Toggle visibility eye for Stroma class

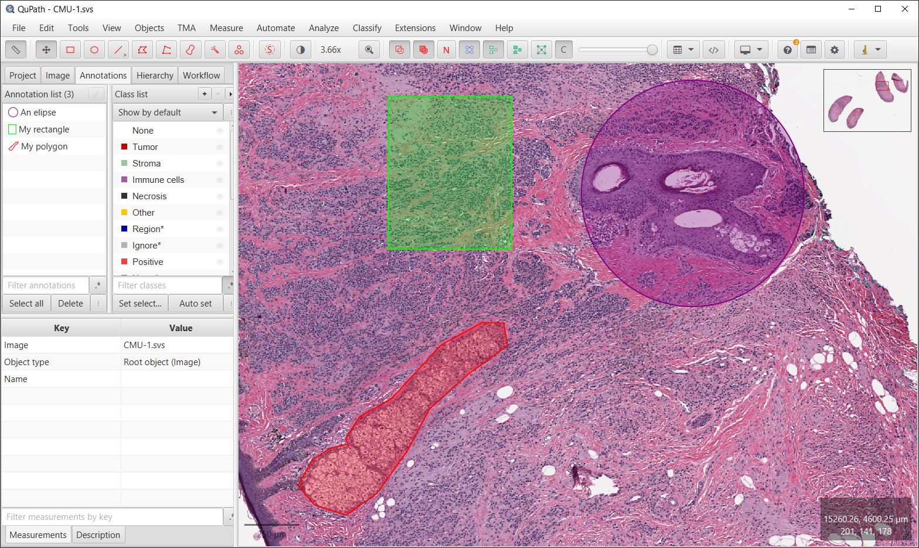point(220,164)
